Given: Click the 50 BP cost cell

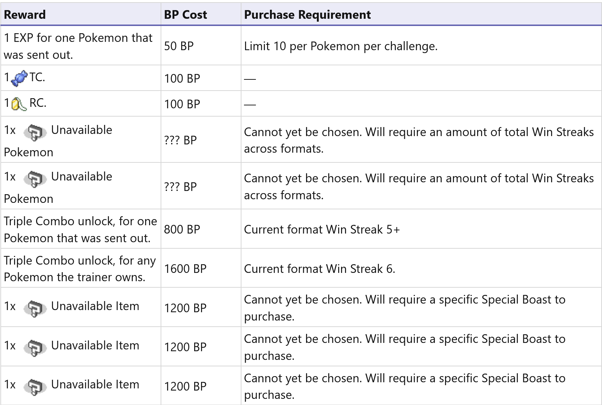Looking at the screenshot, I should tap(179, 46).
